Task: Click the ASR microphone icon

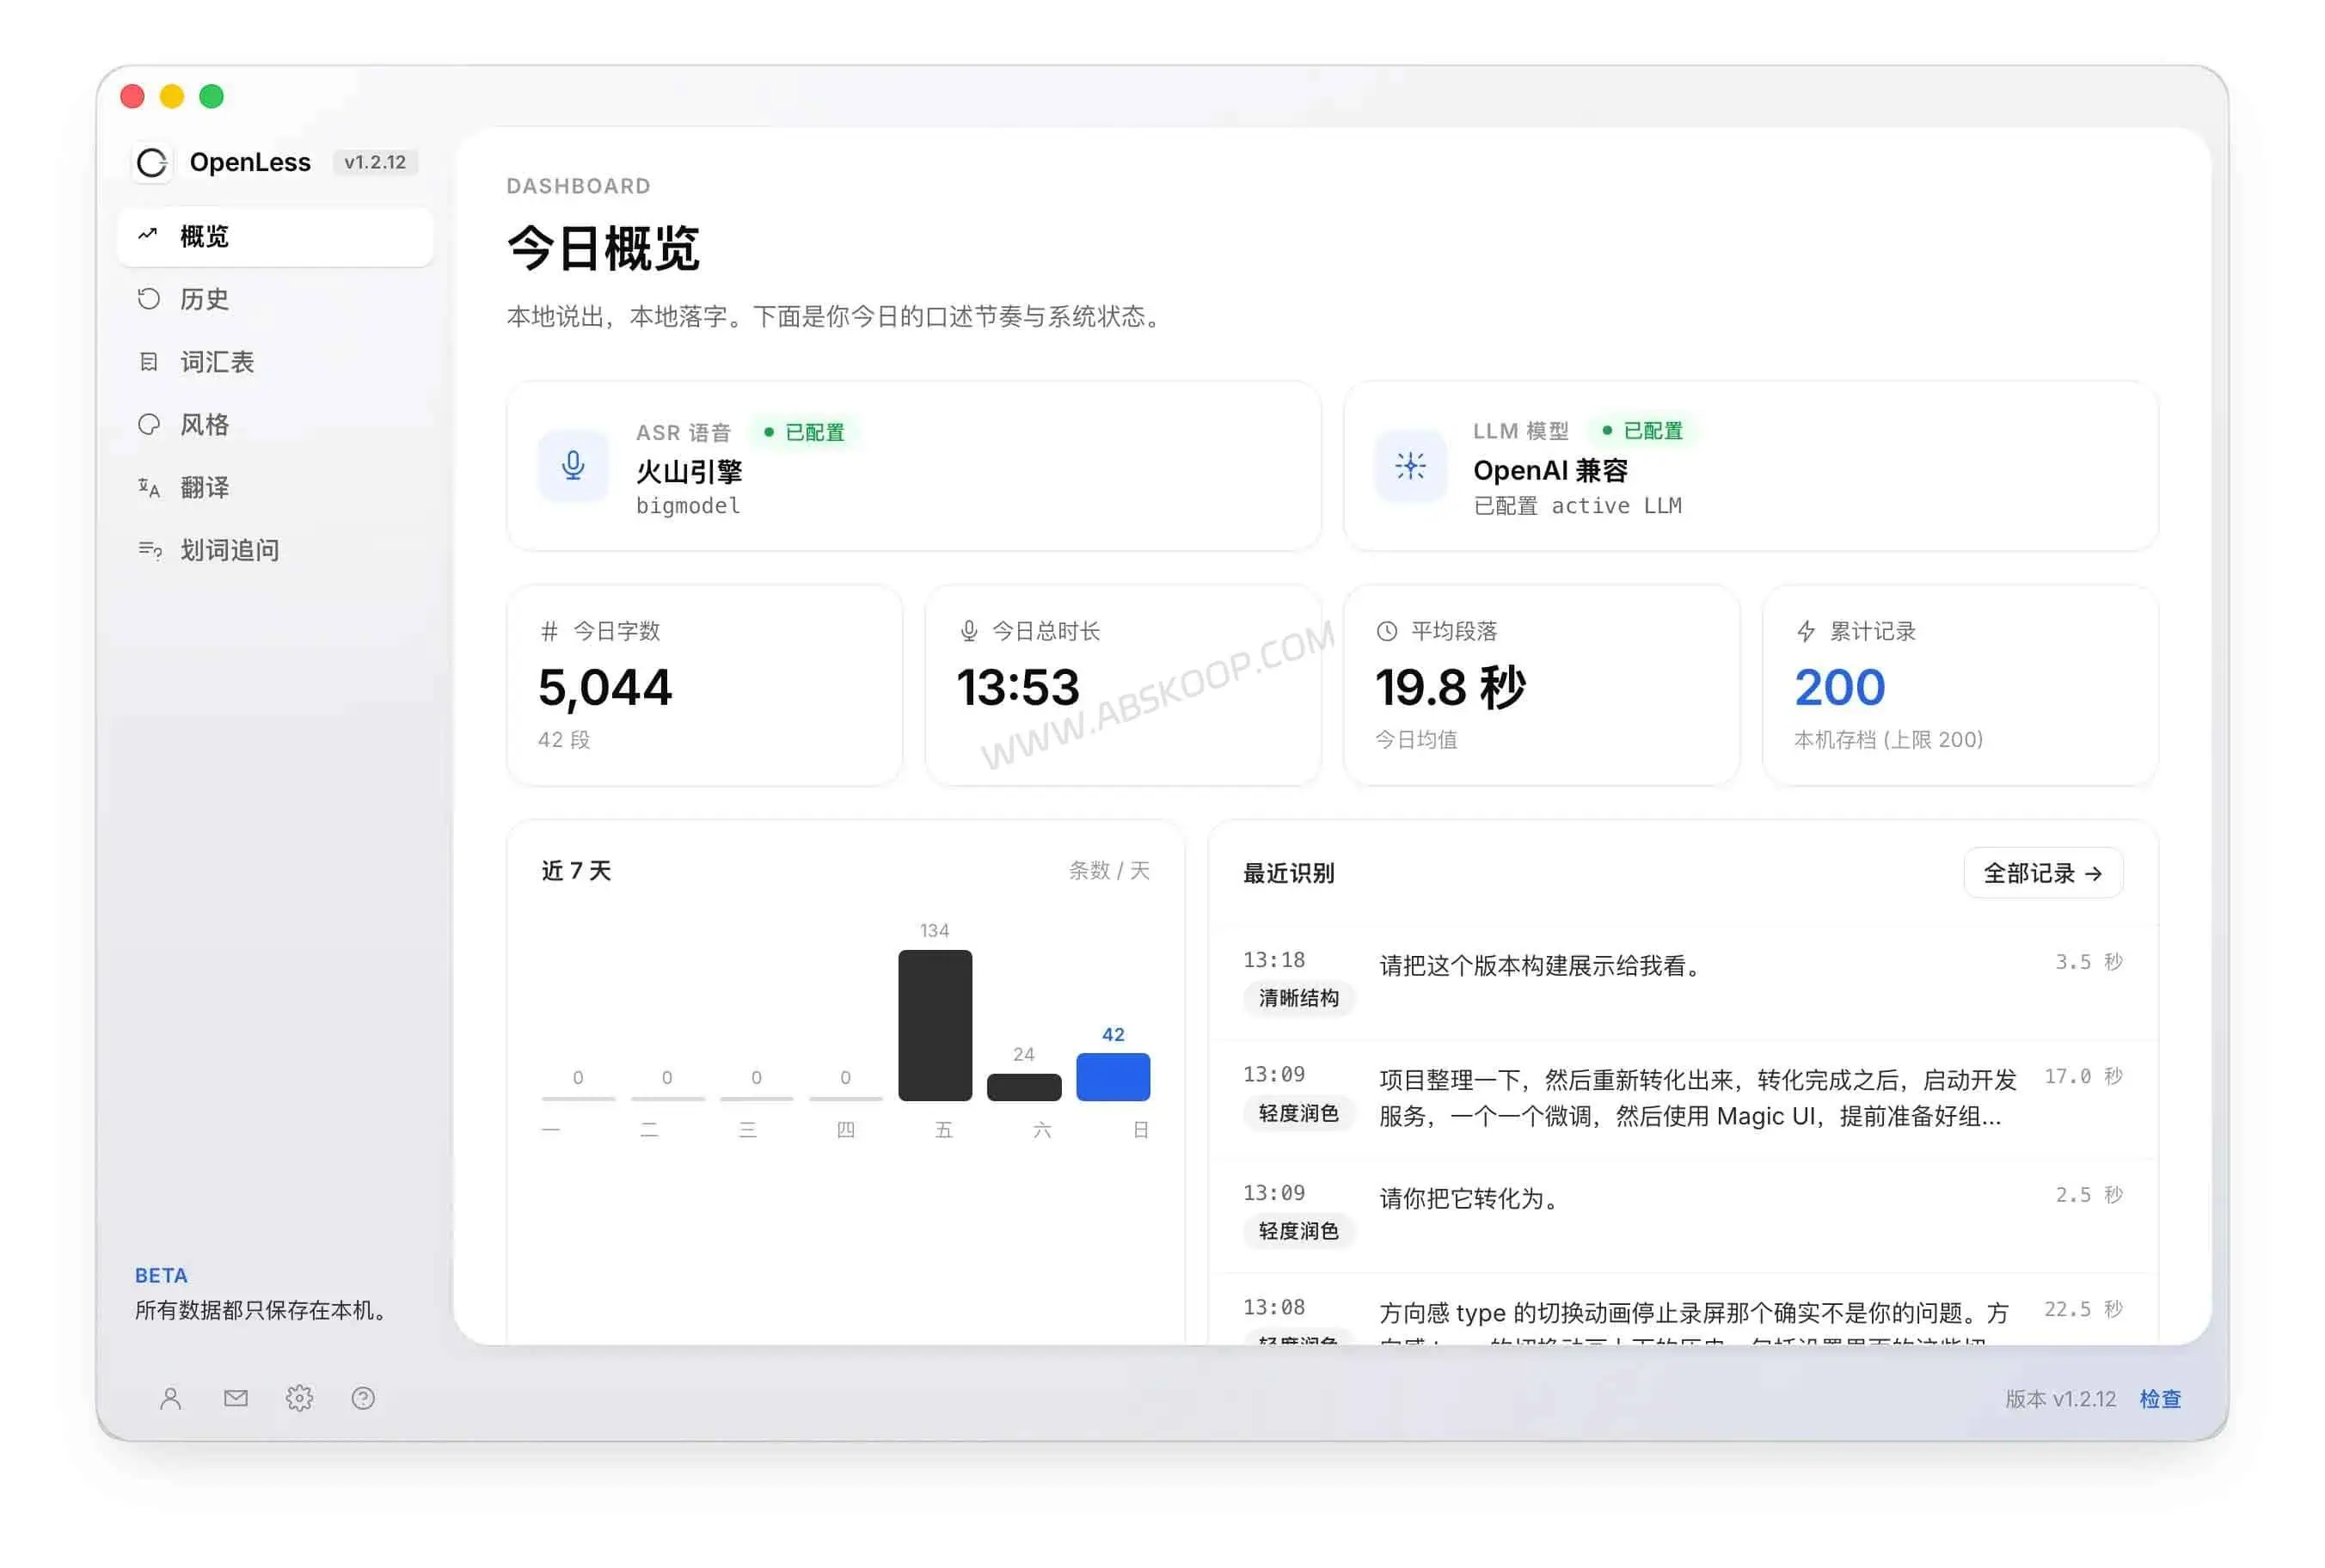Action: coord(573,466)
